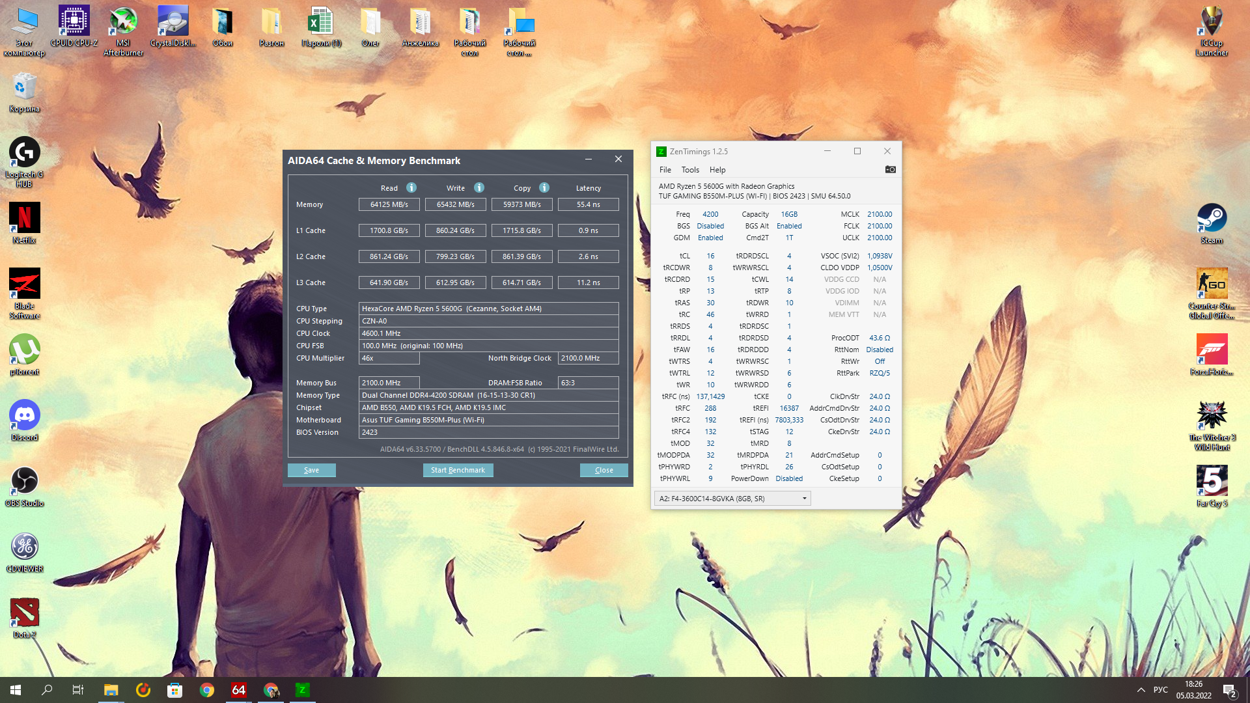Click the Save button in AIDA64
The height and width of the screenshot is (703, 1250).
click(x=311, y=470)
